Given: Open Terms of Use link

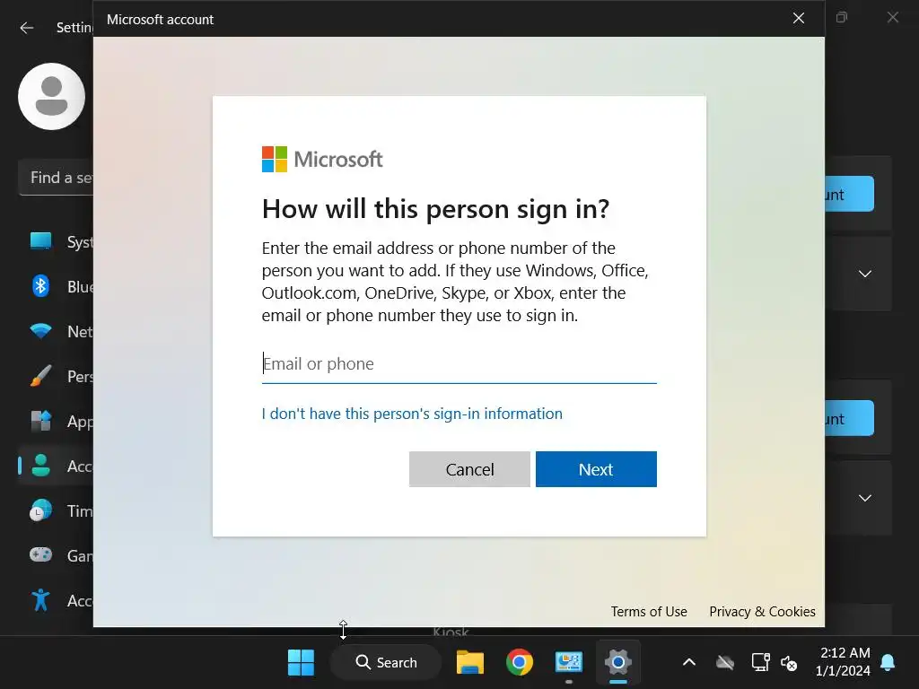Looking at the screenshot, I should [x=649, y=612].
